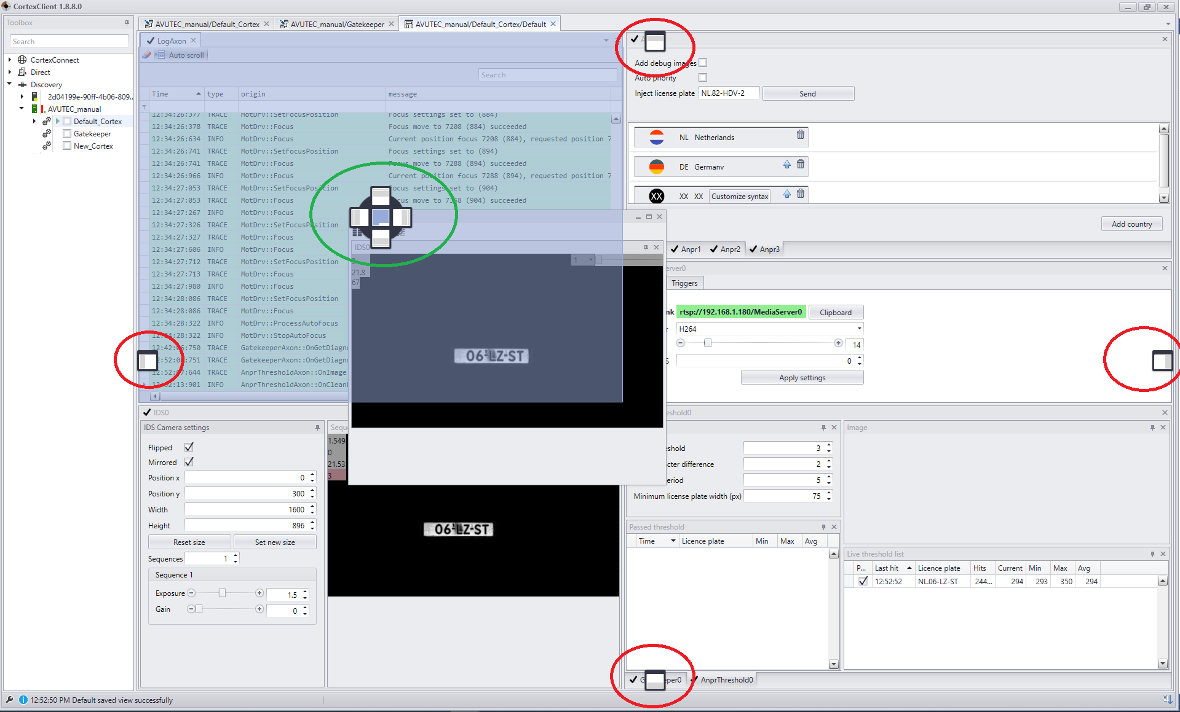The image size is (1180, 712).
Task: Toggle Auto scroll in the LogAxon toolbar
Action: point(180,55)
